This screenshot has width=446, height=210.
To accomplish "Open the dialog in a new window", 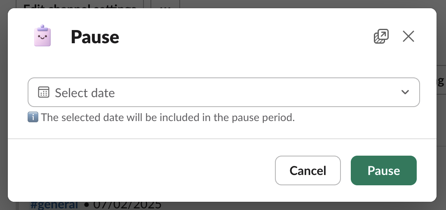I will coord(381,37).
